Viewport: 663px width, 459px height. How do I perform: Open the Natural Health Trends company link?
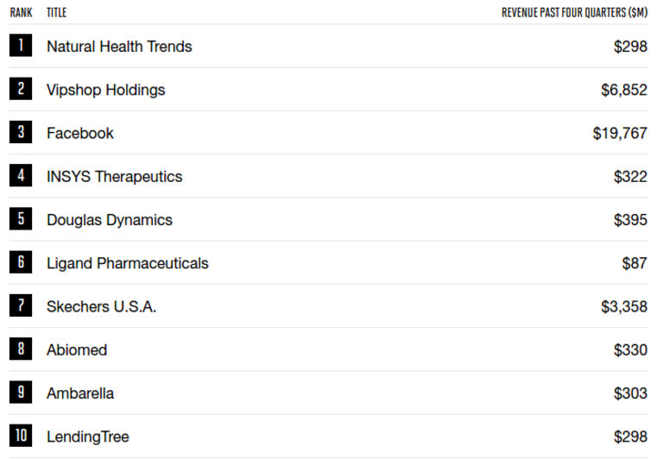click(x=119, y=47)
